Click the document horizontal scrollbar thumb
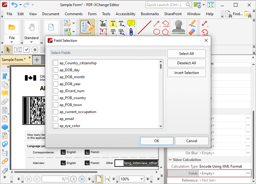256x184 pixels. coord(56,172)
